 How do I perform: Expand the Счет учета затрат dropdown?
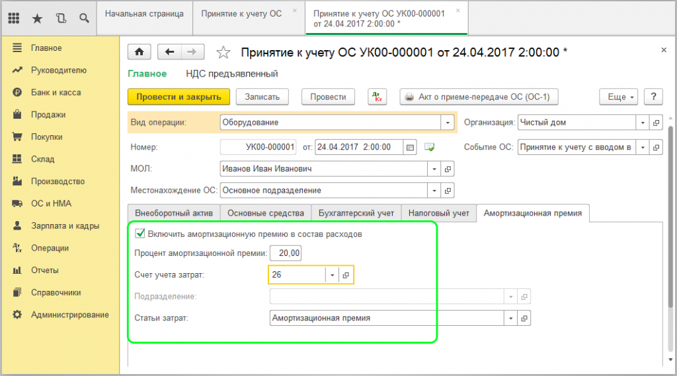click(333, 274)
